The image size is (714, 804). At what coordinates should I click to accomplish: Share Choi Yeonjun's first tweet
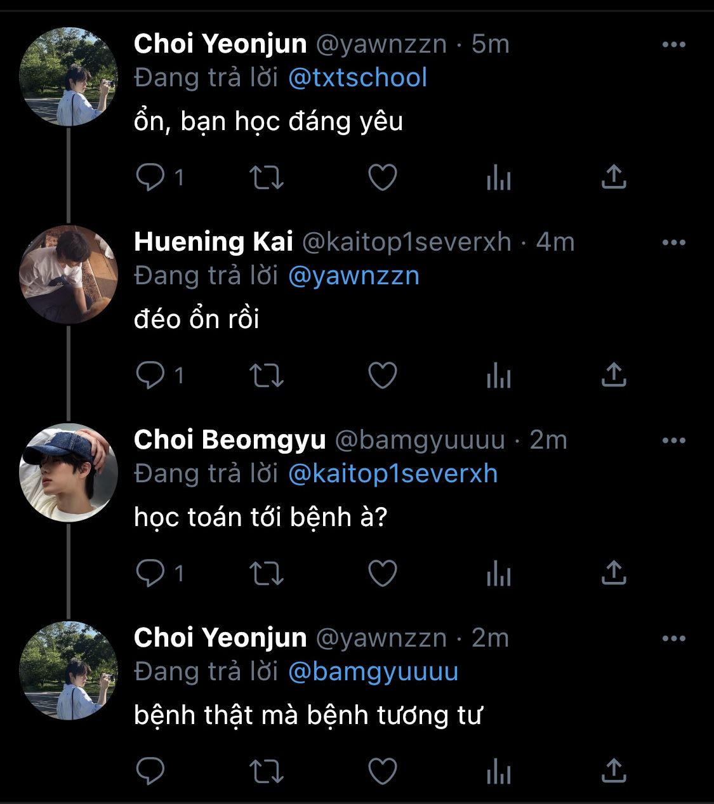pyautogui.click(x=613, y=178)
